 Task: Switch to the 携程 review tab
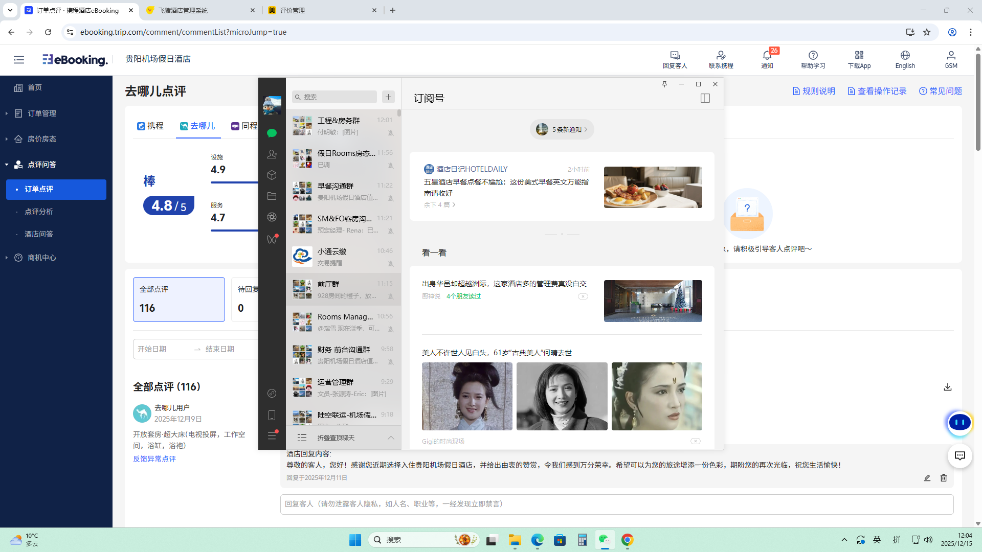coord(150,126)
